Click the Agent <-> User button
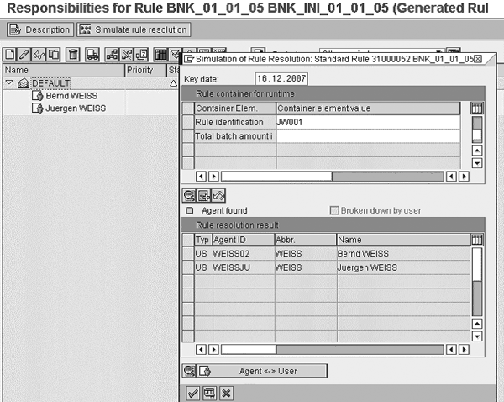The width and height of the screenshot is (504, 402). [262, 371]
